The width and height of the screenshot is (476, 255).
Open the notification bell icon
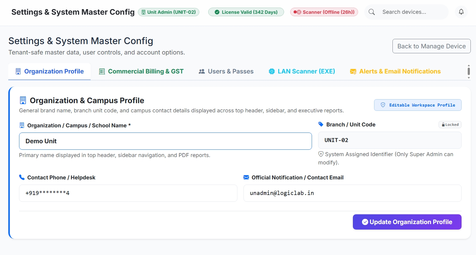pos(461,12)
